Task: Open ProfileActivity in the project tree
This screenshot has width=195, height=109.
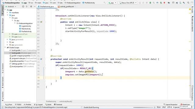Action: pyautogui.click(x=25, y=31)
